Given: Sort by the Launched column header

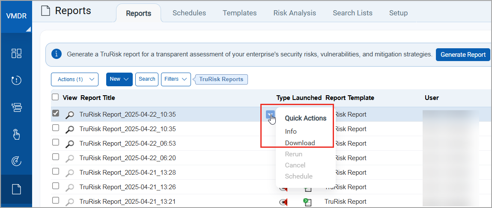Looking at the screenshot, I should click(307, 98).
